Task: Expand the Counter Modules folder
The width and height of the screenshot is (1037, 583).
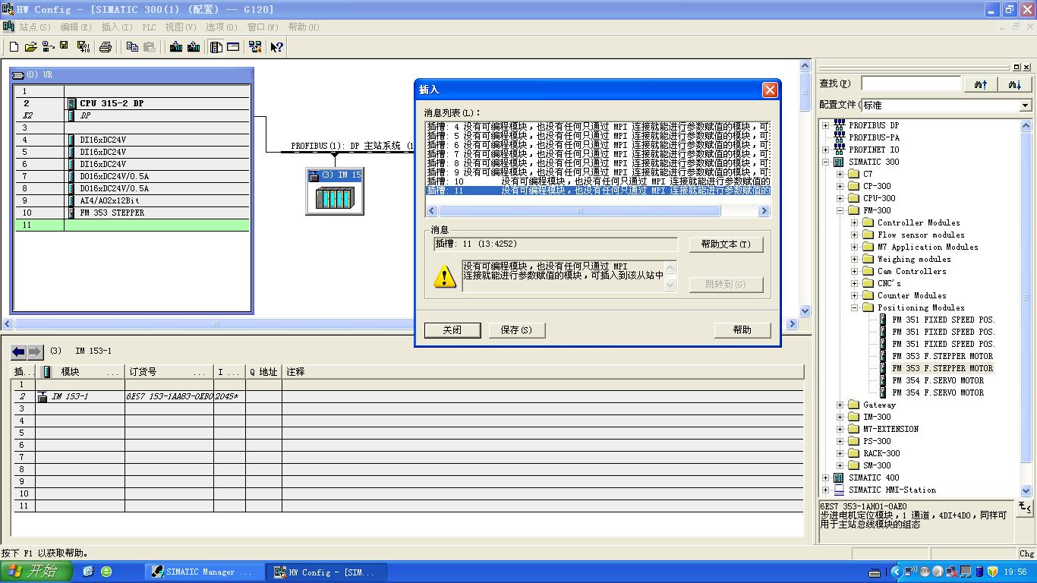Action: (855, 295)
